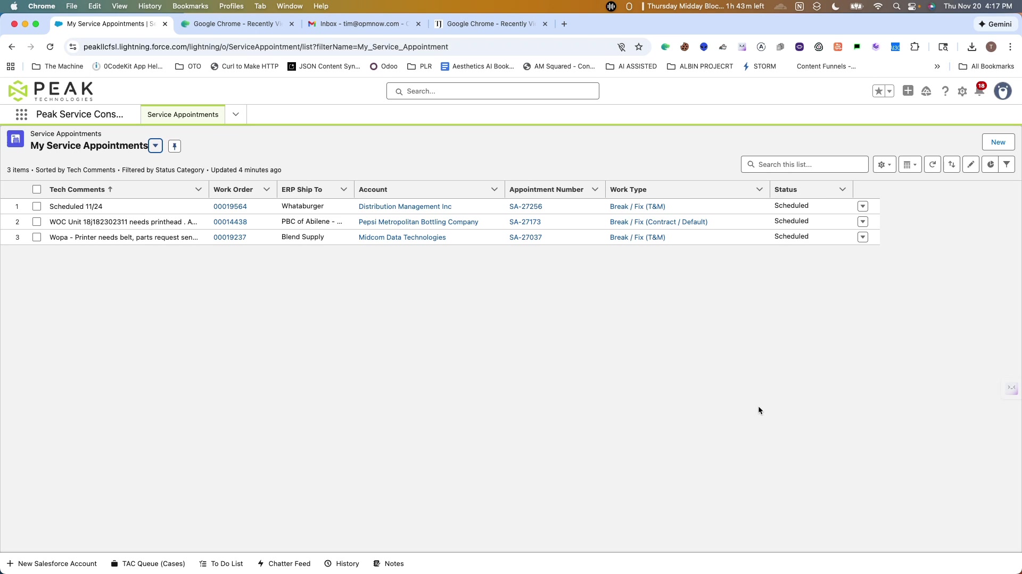This screenshot has width=1022, height=574.
Task: Show row actions for SA-27256
Action: tap(863, 206)
